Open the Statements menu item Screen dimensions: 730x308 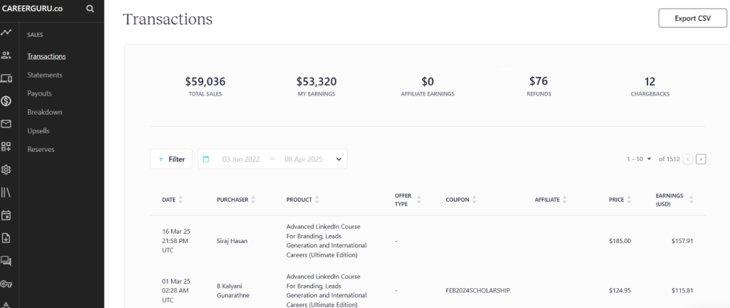point(44,75)
